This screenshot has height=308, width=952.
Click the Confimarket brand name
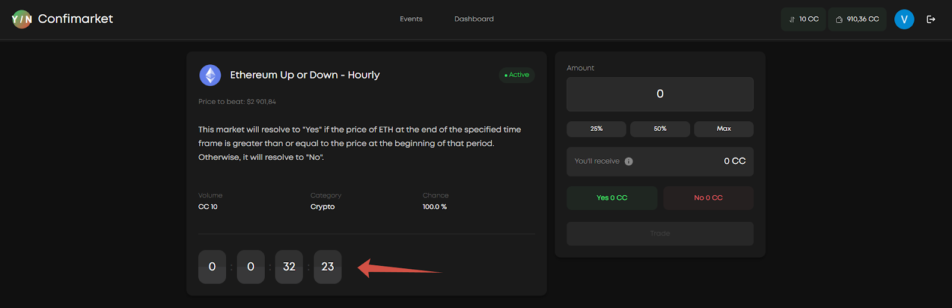76,19
